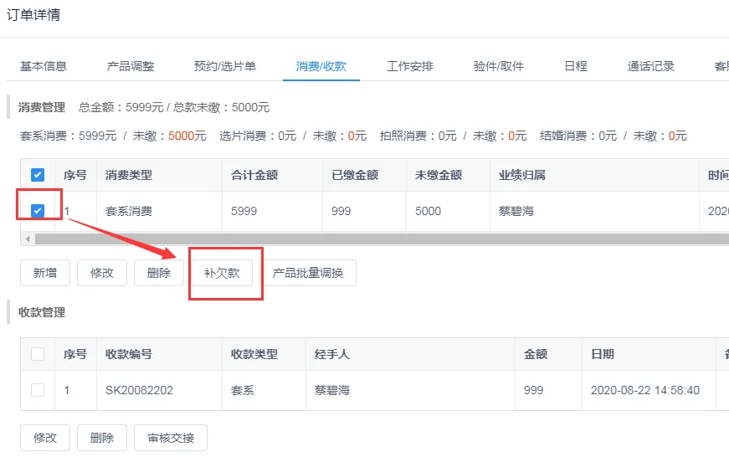Switch to the 基本信息 tab
The height and width of the screenshot is (457, 729).
(44, 66)
